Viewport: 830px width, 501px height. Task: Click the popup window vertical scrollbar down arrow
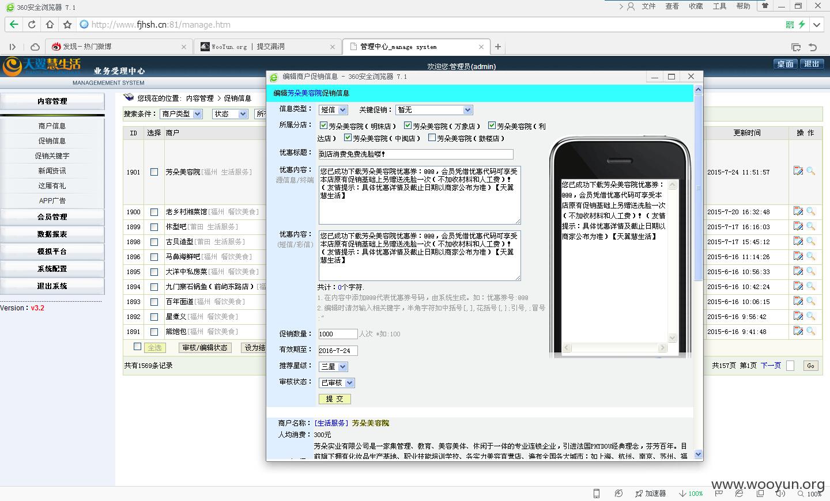[698, 454]
